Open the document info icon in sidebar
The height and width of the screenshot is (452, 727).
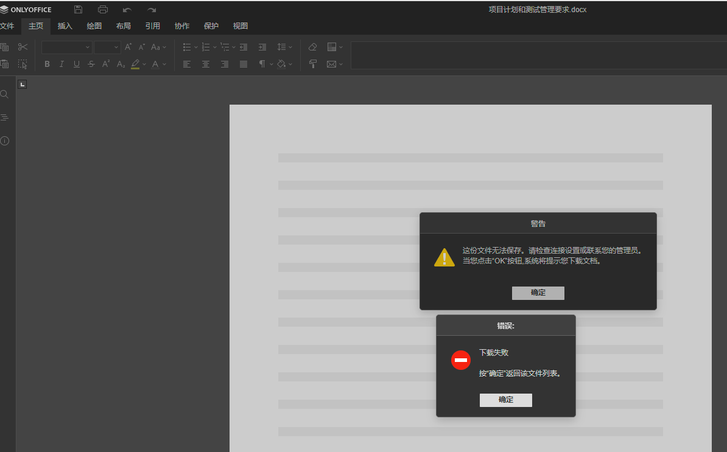[x=5, y=141]
